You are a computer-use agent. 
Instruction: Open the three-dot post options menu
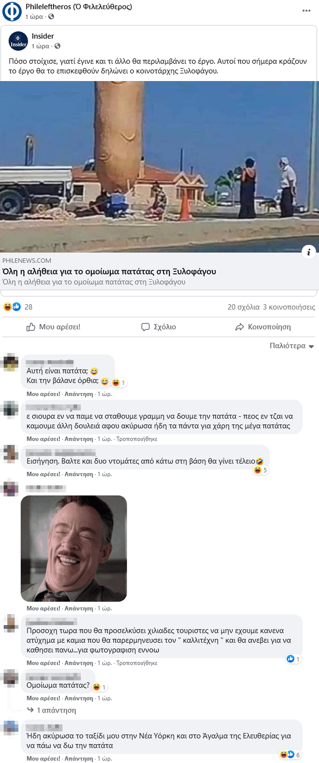[x=306, y=11]
